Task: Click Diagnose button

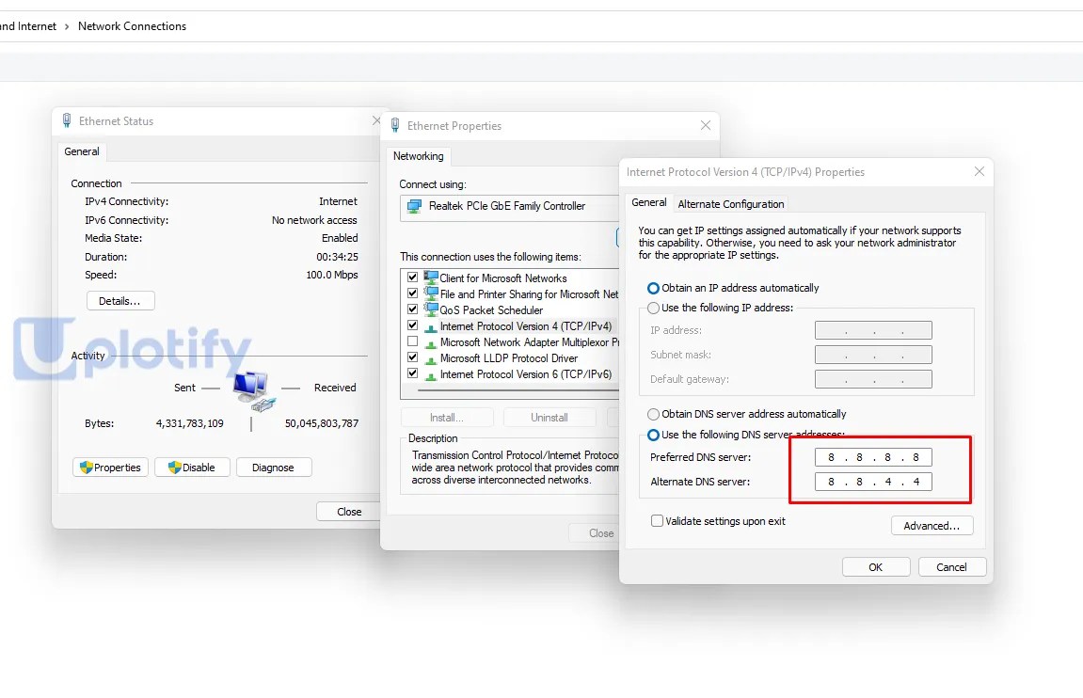Action: point(274,468)
